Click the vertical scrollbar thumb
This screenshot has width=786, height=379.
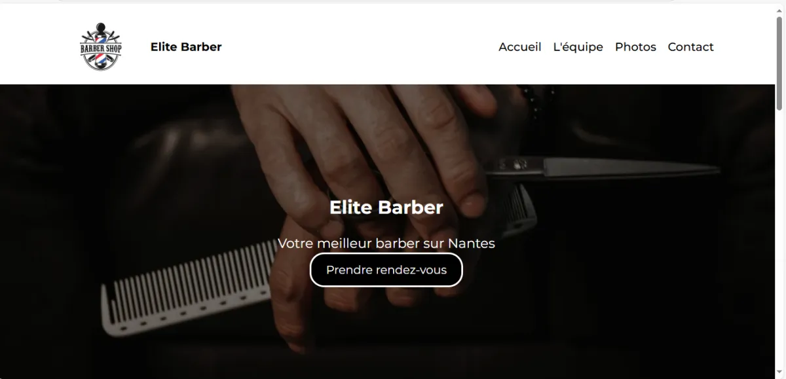(x=780, y=62)
